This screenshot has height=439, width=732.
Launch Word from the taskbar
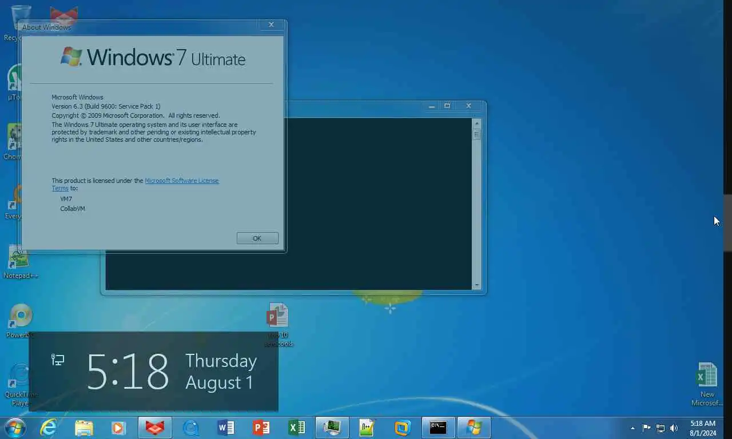pos(226,428)
